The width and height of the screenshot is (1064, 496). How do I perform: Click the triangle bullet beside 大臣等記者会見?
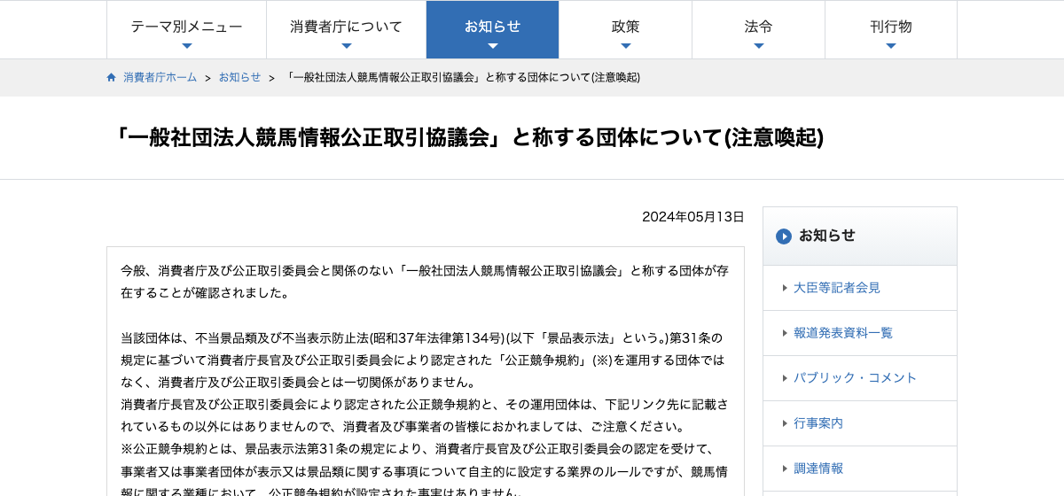click(x=785, y=288)
